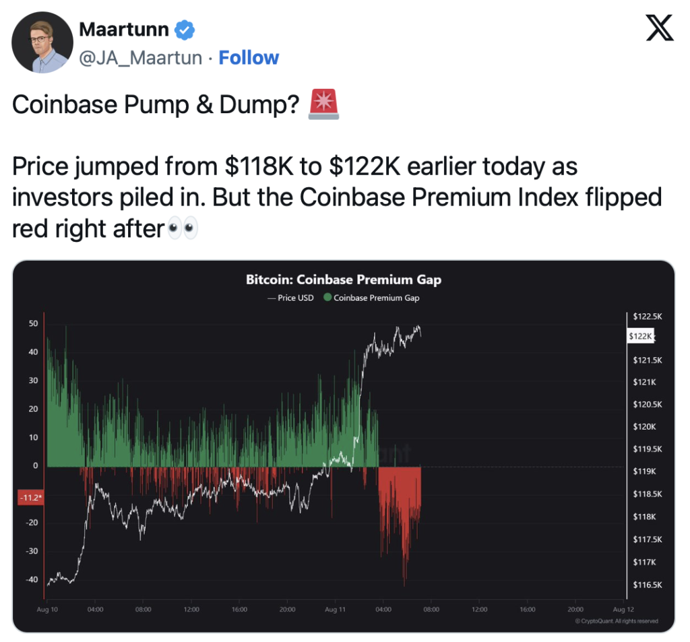Toggle the Coinbase Premium Gap legend entry
This screenshot has width=690, height=642.
pyautogui.click(x=371, y=298)
